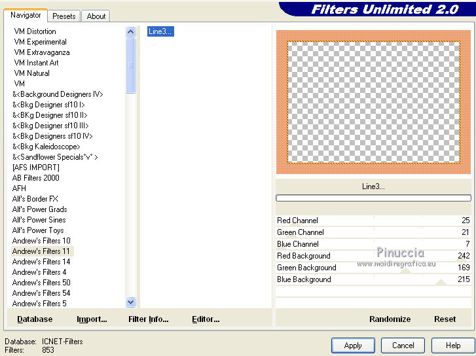Select &<Bkg Designer sf10 I> category

click(48, 105)
